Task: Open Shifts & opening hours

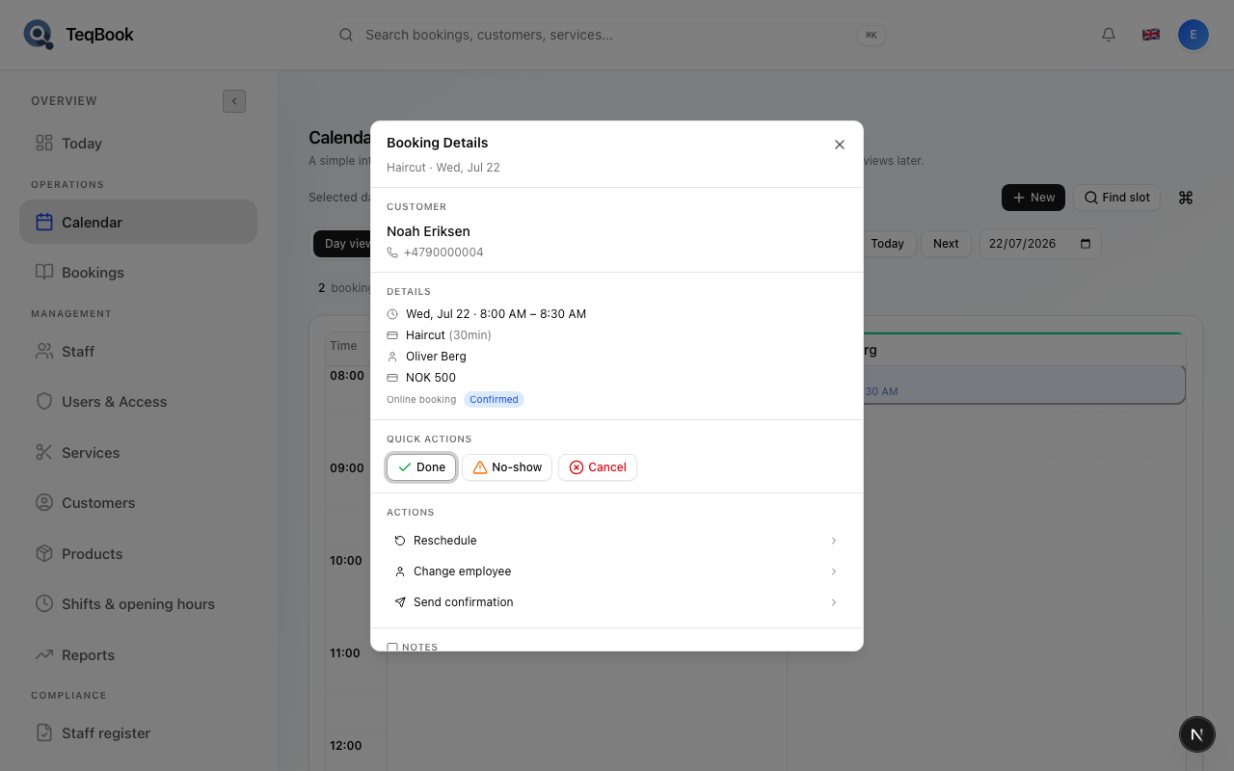Action: tap(138, 604)
